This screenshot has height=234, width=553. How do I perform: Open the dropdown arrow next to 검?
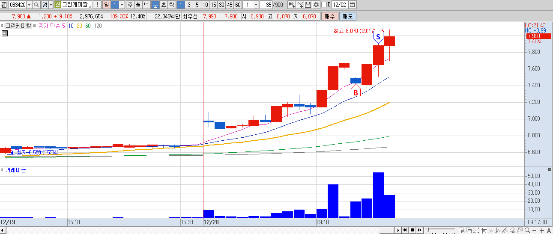(51, 5)
